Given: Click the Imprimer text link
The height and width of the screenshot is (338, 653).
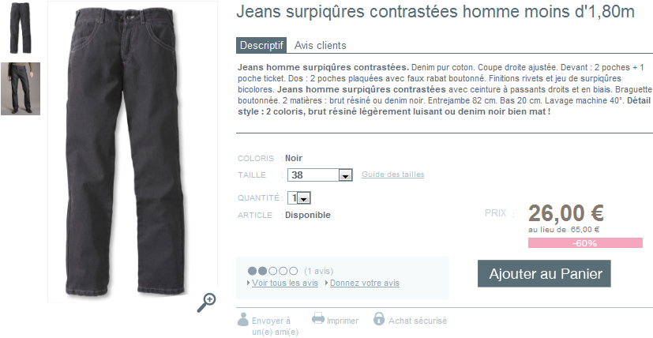Looking at the screenshot, I should (343, 321).
